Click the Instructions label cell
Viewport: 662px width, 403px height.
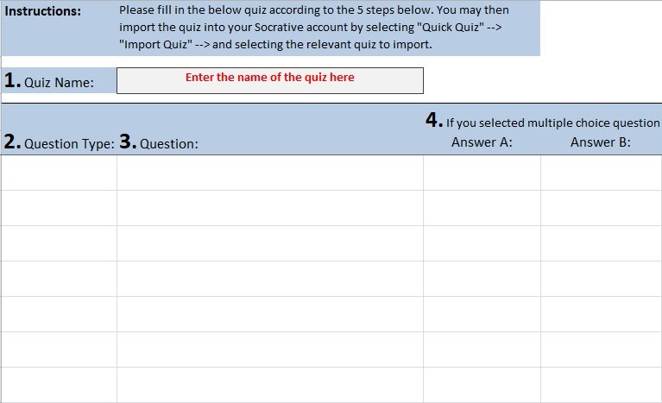pyautogui.click(x=42, y=11)
